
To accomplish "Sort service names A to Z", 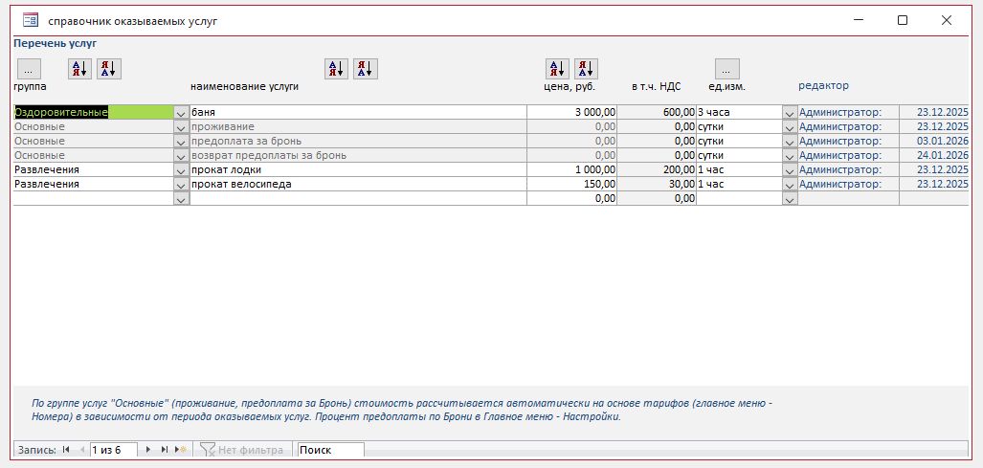I will coord(336,69).
